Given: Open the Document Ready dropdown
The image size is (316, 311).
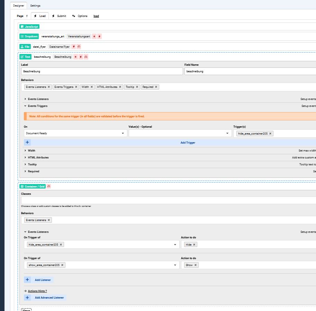Looking at the screenshot, I should click(75, 133).
